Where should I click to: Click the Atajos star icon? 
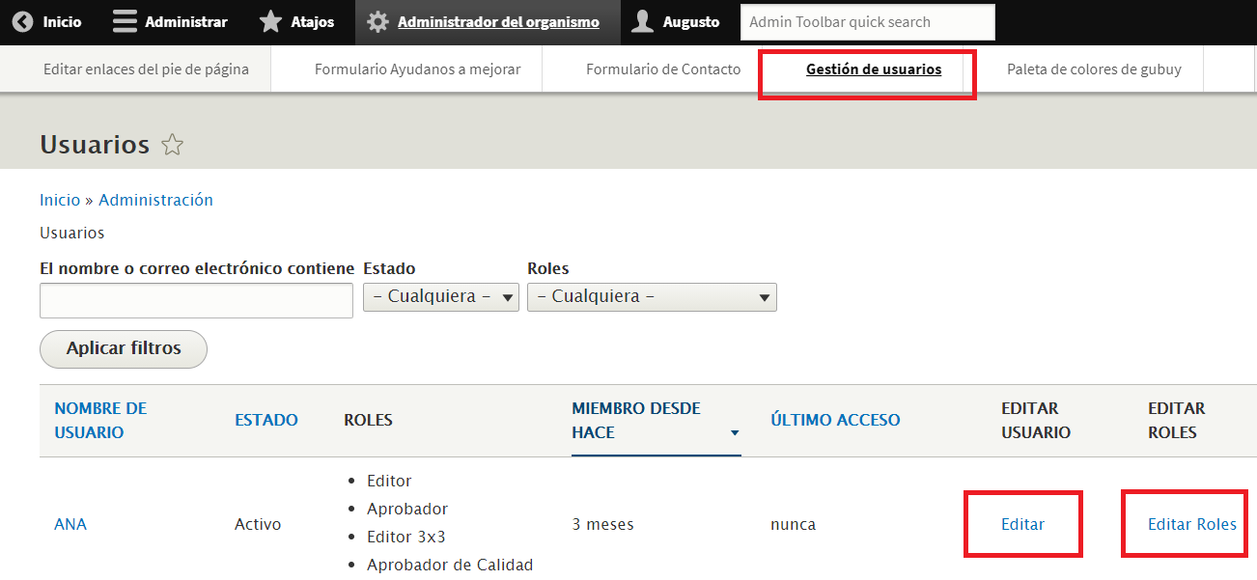[x=271, y=21]
